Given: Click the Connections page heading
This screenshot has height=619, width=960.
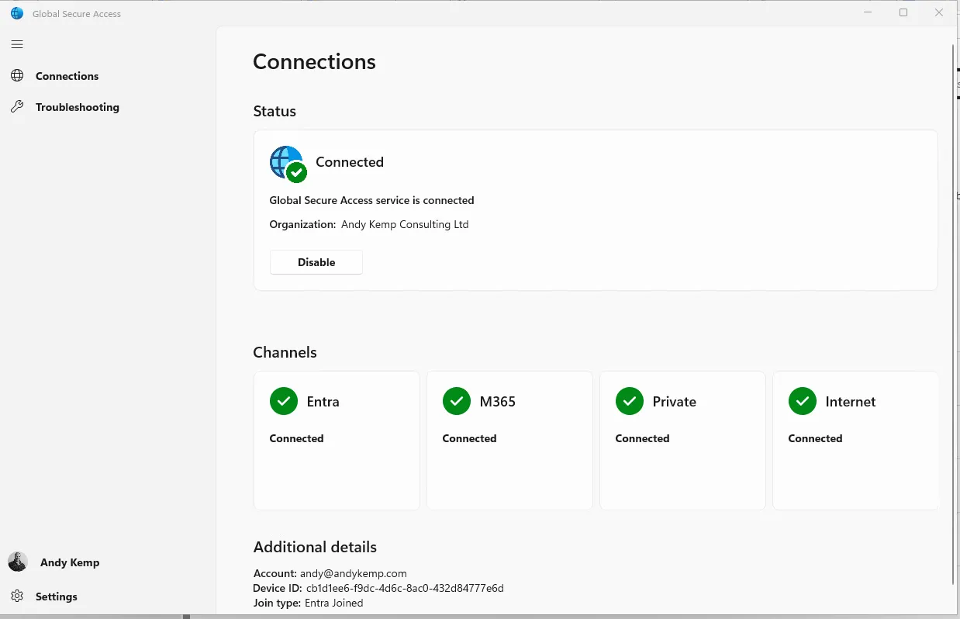Looking at the screenshot, I should pyautogui.click(x=314, y=62).
